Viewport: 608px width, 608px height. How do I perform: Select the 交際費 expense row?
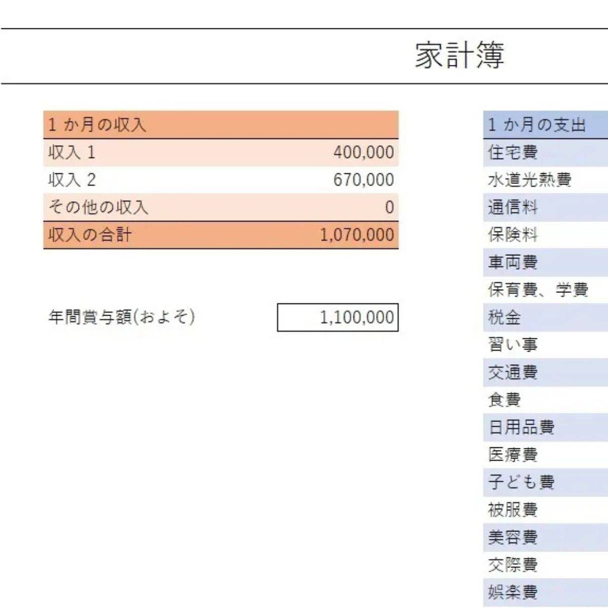point(546,565)
